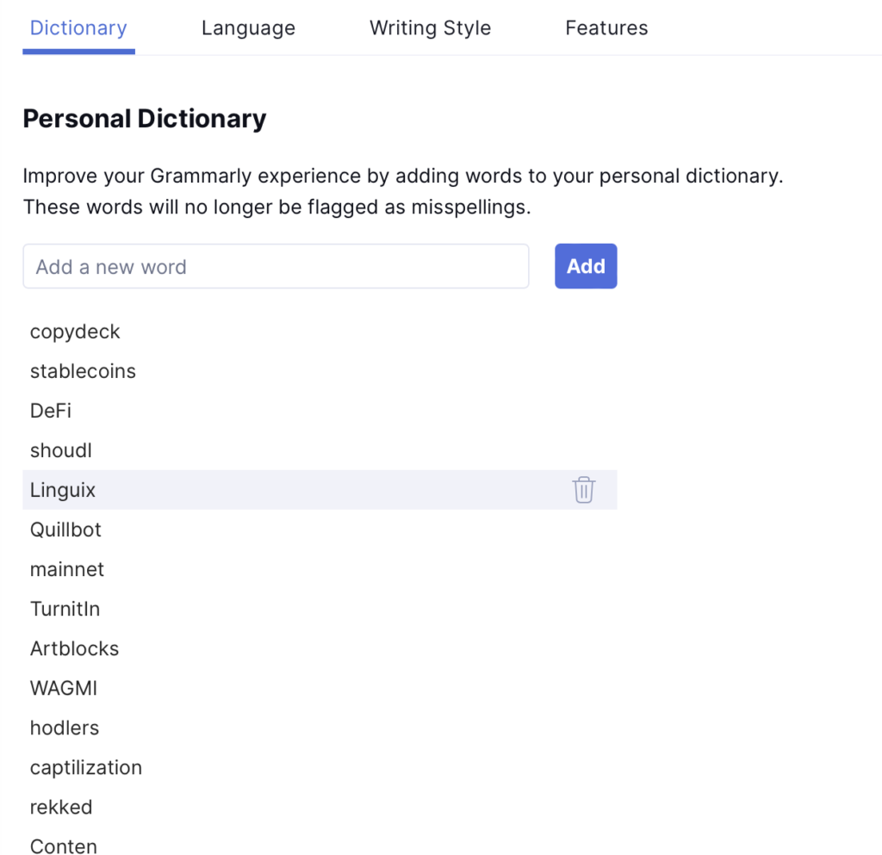Delete 'Linguix' using the trash icon

pyautogui.click(x=584, y=489)
